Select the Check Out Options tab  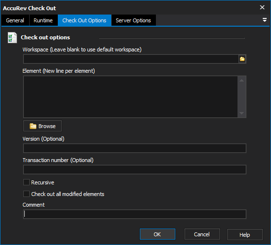coord(85,20)
